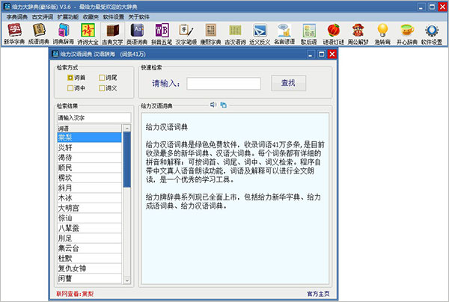The height and width of the screenshot is (302, 449).
Task: Select the 古典文学 classics icon
Action: click(112, 34)
